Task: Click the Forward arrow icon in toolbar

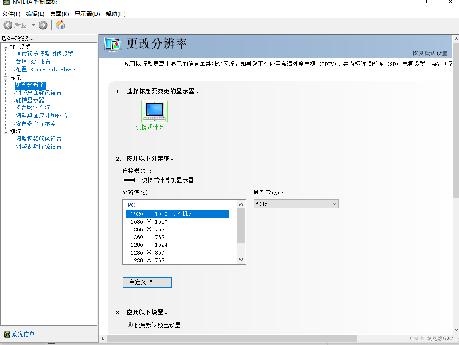Action: tap(43, 25)
